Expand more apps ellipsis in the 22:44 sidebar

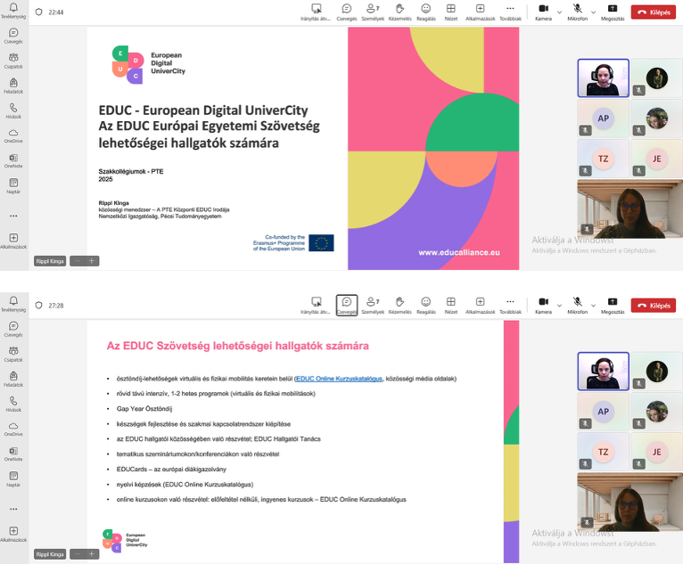tap(13, 216)
